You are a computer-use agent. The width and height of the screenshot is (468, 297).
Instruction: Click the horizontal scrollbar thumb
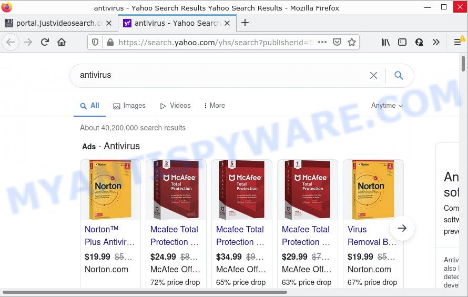[145, 292]
